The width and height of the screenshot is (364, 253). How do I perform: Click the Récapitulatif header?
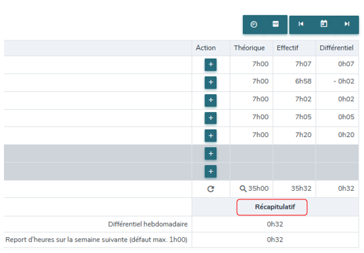(275, 207)
